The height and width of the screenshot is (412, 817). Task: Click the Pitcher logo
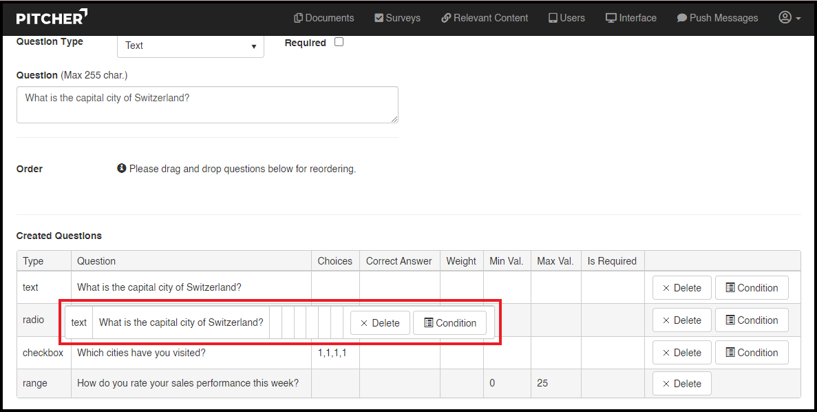tap(52, 17)
